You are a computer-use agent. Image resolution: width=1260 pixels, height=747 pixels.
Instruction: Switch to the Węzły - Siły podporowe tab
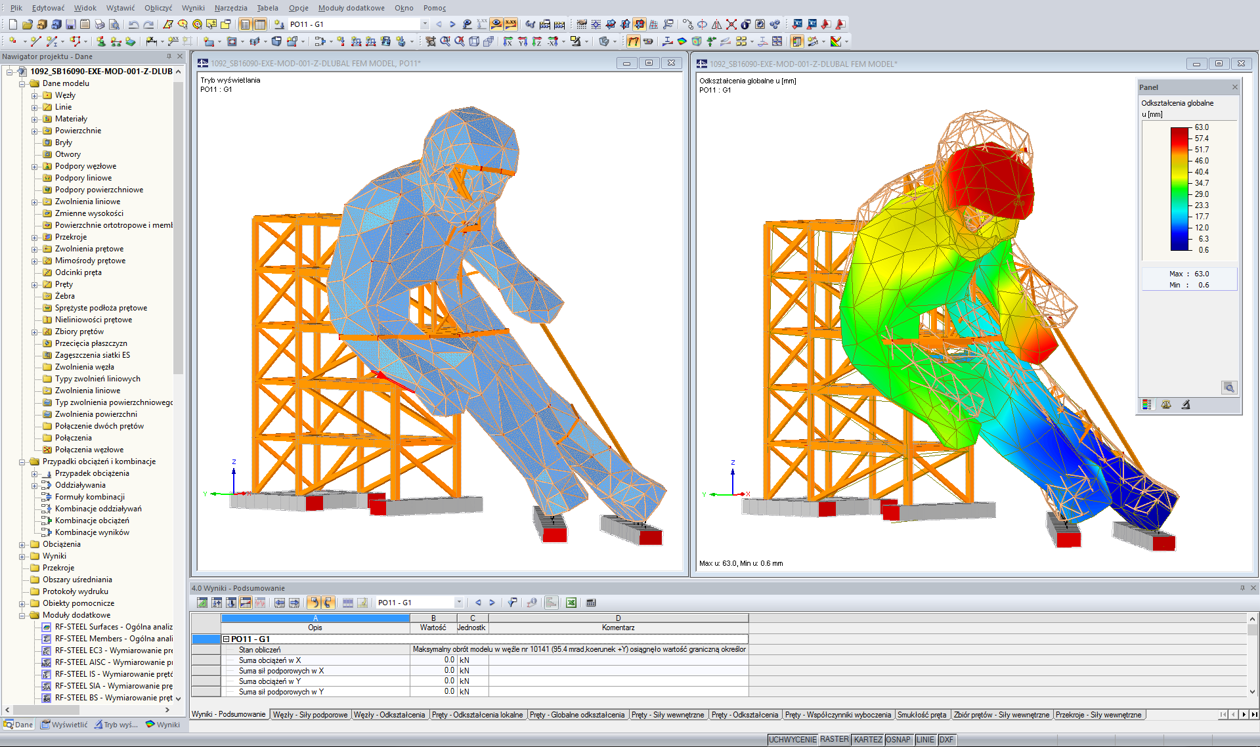tap(311, 714)
